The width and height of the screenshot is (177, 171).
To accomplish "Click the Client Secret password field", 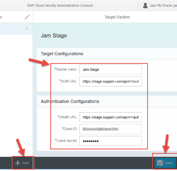I will tap(111, 141).
